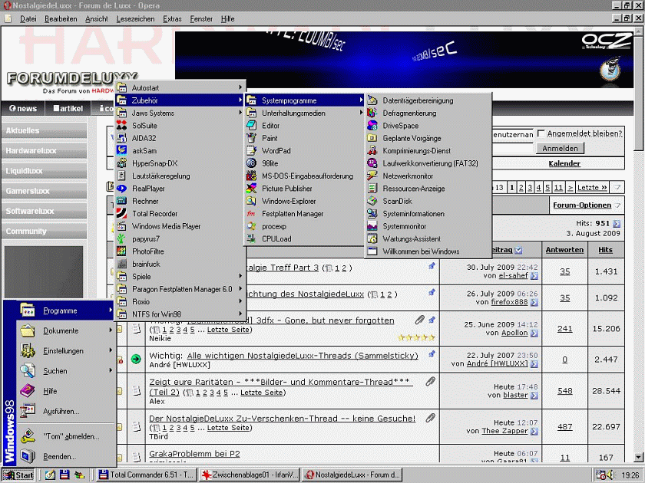The image size is (645, 483).
Task: Click Hardwareluxx sidebar entry
Action: coord(44,151)
